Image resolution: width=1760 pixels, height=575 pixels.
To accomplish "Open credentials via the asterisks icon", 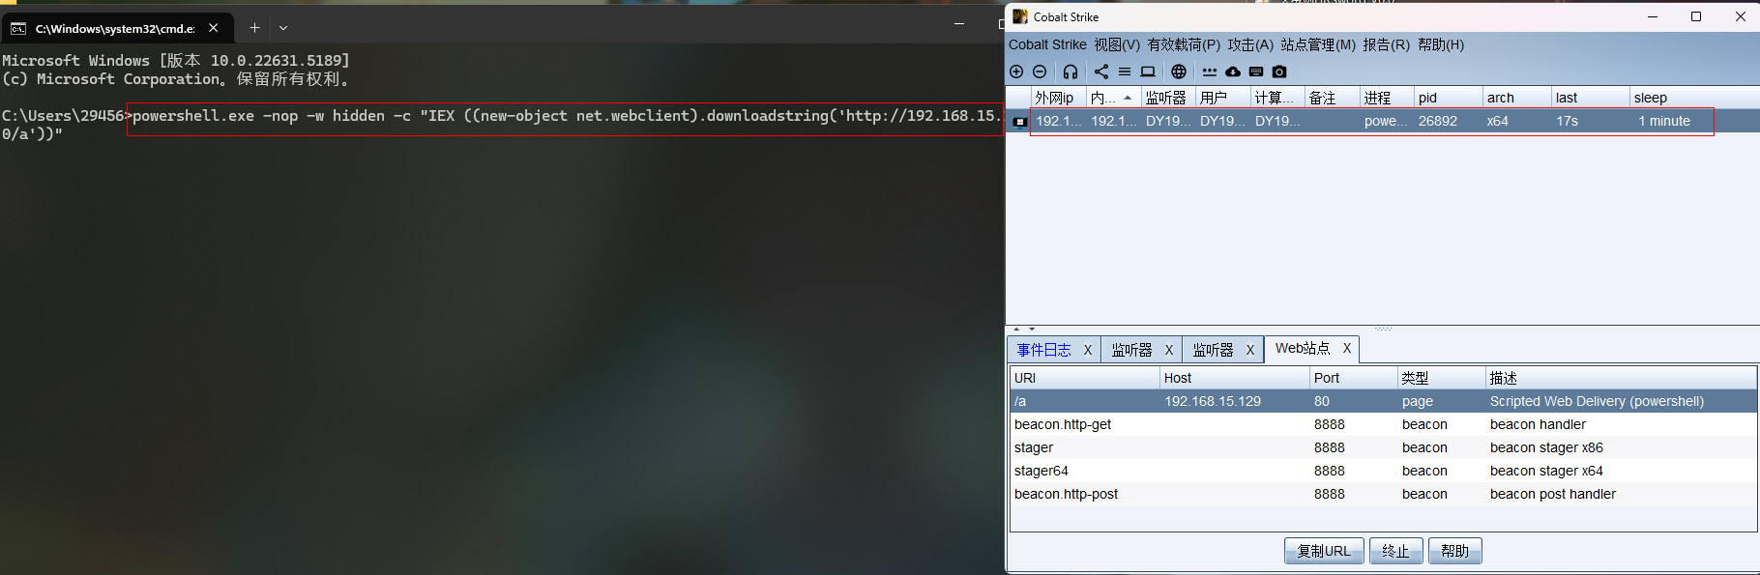I will point(1210,72).
